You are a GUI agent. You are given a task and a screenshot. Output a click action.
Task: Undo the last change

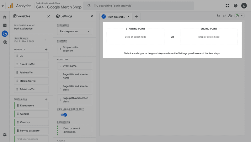coord(218,16)
